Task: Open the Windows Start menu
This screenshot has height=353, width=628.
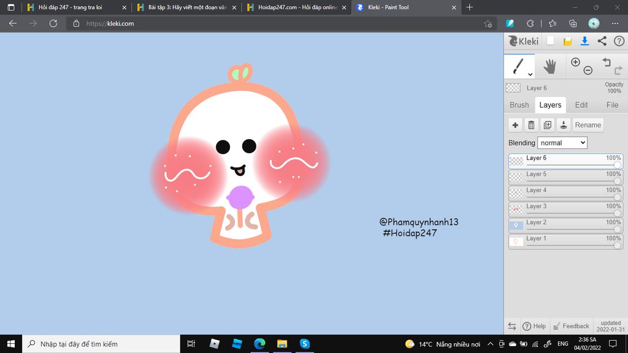Action: [11, 344]
